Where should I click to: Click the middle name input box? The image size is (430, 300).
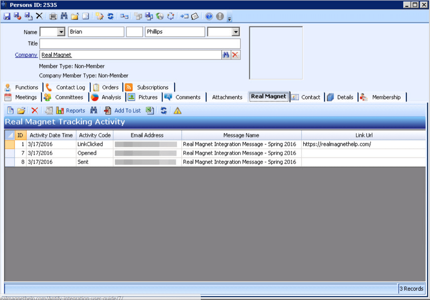point(134,32)
